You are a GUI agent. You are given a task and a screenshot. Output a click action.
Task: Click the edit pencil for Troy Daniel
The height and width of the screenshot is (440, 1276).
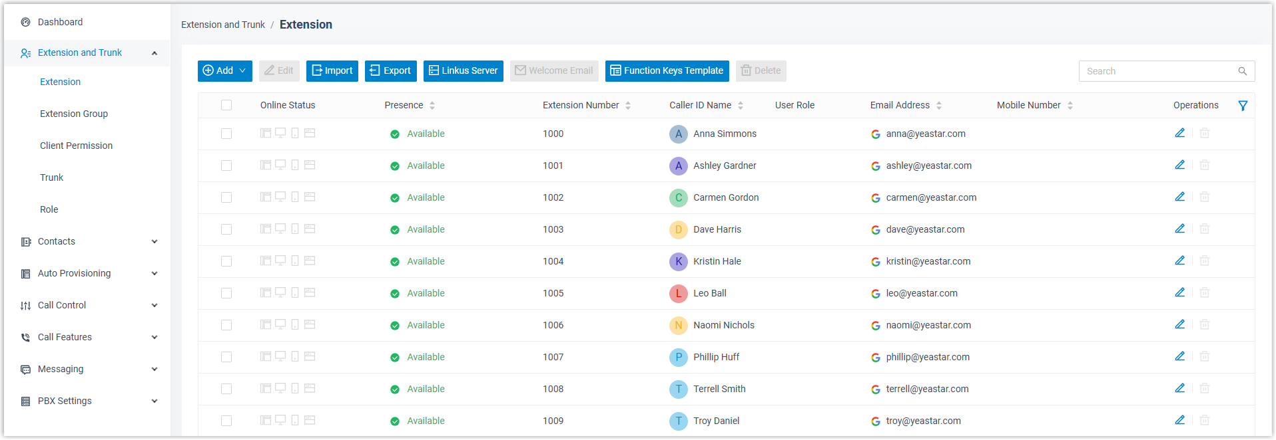point(1179,420)
